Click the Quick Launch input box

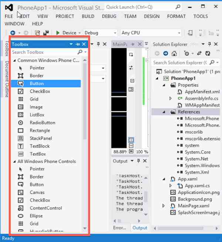tap(140, 7)
